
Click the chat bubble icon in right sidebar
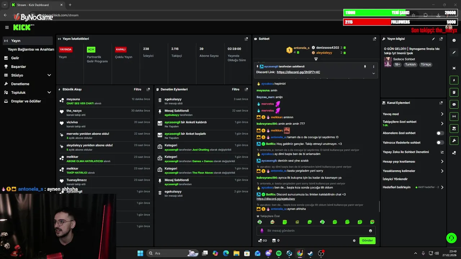(x=454, y=104)
